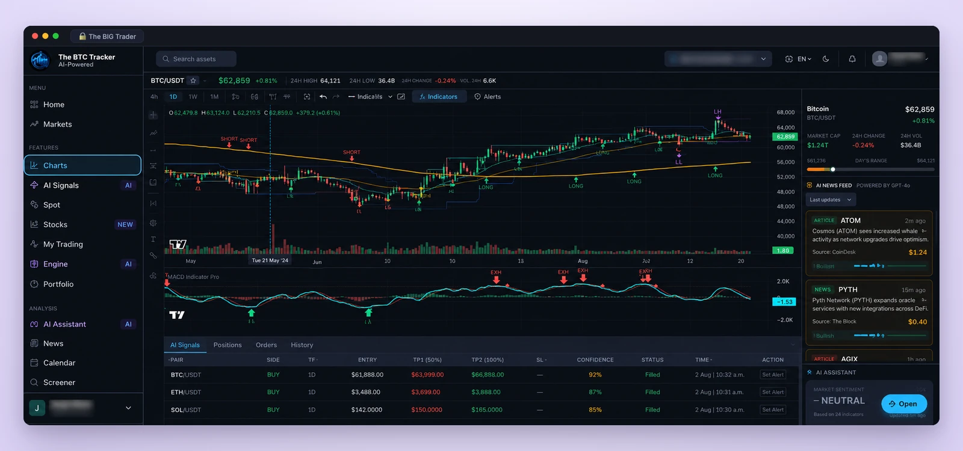Switch to the Orders tab
Viewport: 963px width, 451px height.
(x=266, y=345)
